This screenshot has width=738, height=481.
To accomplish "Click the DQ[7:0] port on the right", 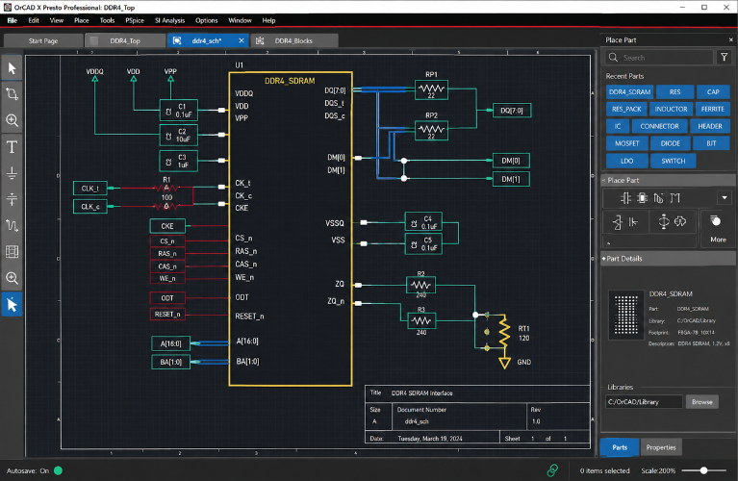I will pos(512,110).
